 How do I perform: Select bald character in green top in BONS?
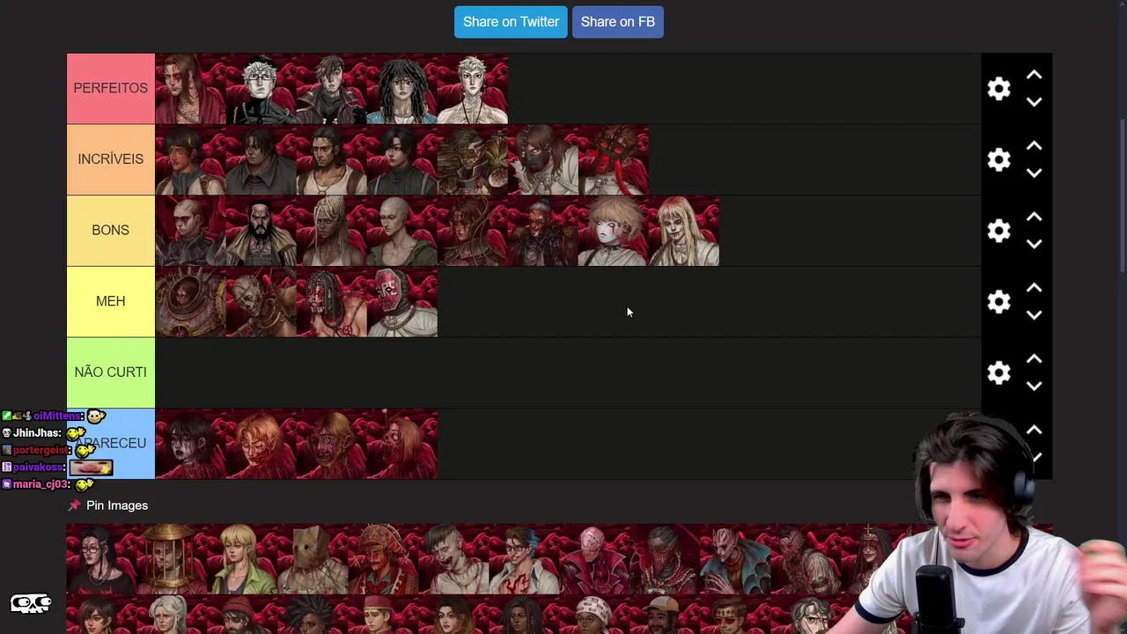pos(401,231)
